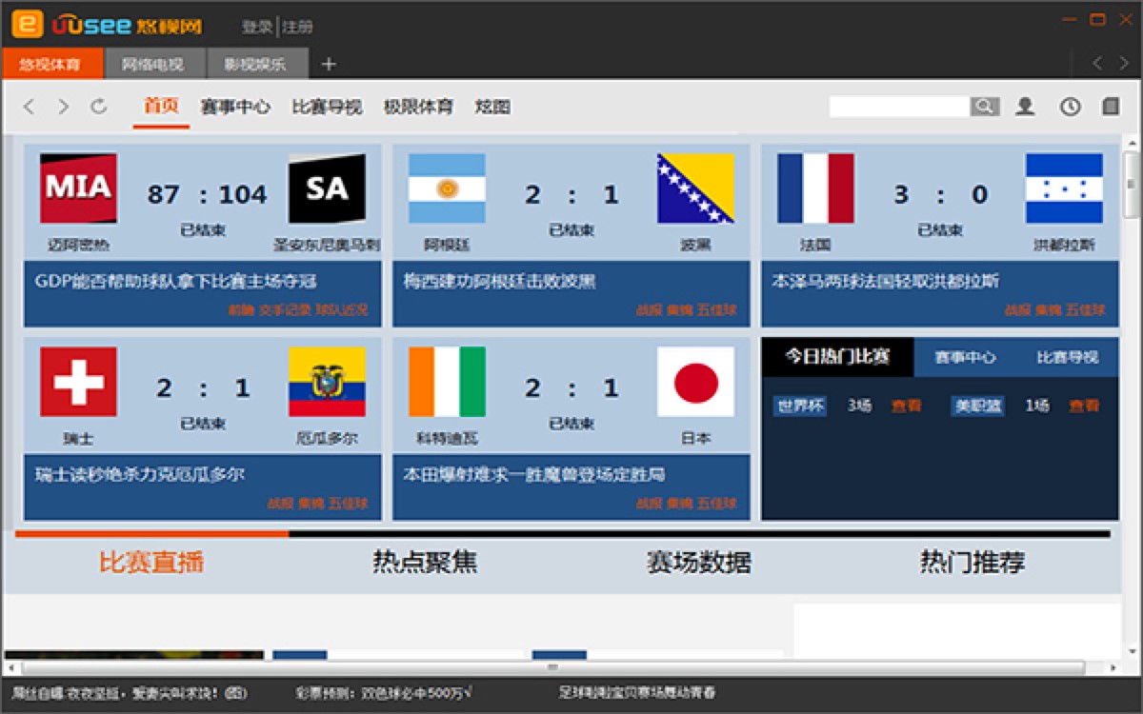Click 战报 under the Argentina match

(649, 310)
